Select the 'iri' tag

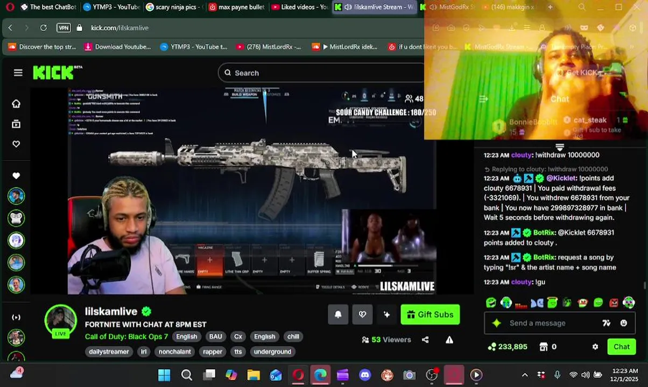tap(144, 352)
